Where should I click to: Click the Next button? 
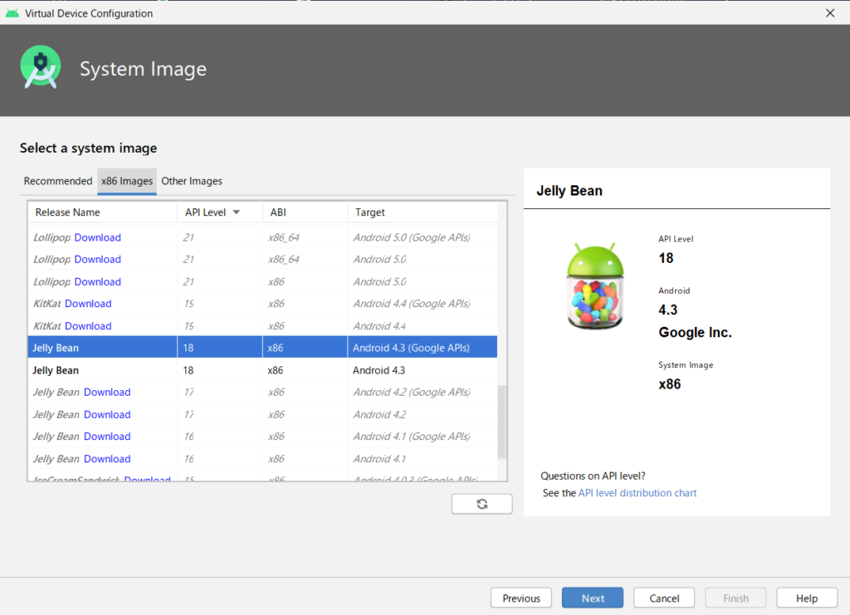click(593, 598)
